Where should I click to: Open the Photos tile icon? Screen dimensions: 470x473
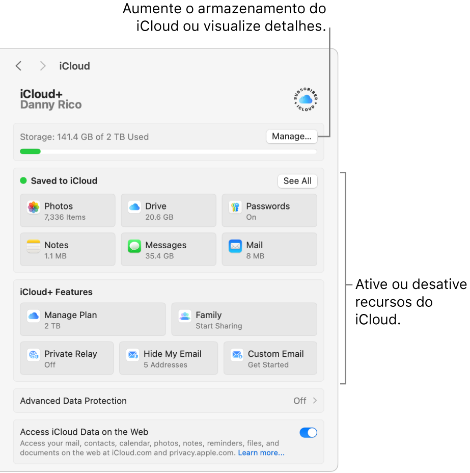(34, 207)
